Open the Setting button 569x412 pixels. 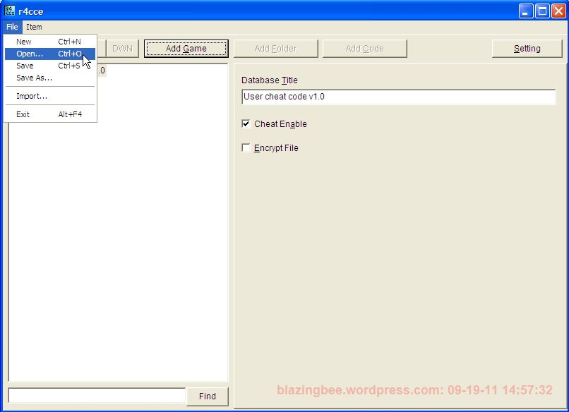pyautogui.click(x=527, y=49)
